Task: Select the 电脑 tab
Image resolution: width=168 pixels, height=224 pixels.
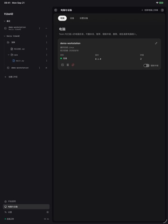Action: click(x=63, y=18)
